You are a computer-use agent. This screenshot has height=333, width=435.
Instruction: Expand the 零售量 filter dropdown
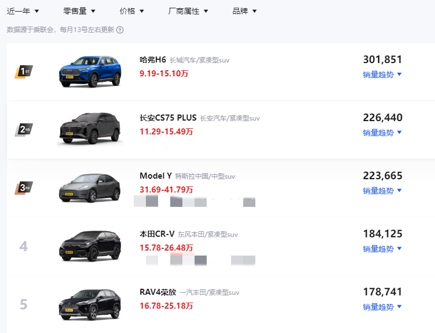click(x=79, y=11)
